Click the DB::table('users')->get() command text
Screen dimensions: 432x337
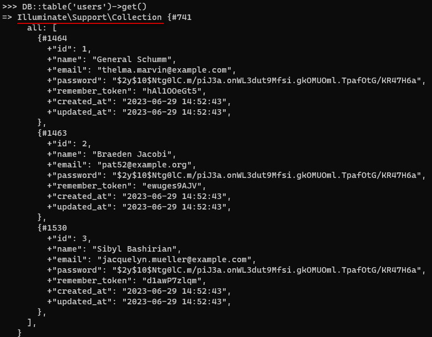point(84,7)
